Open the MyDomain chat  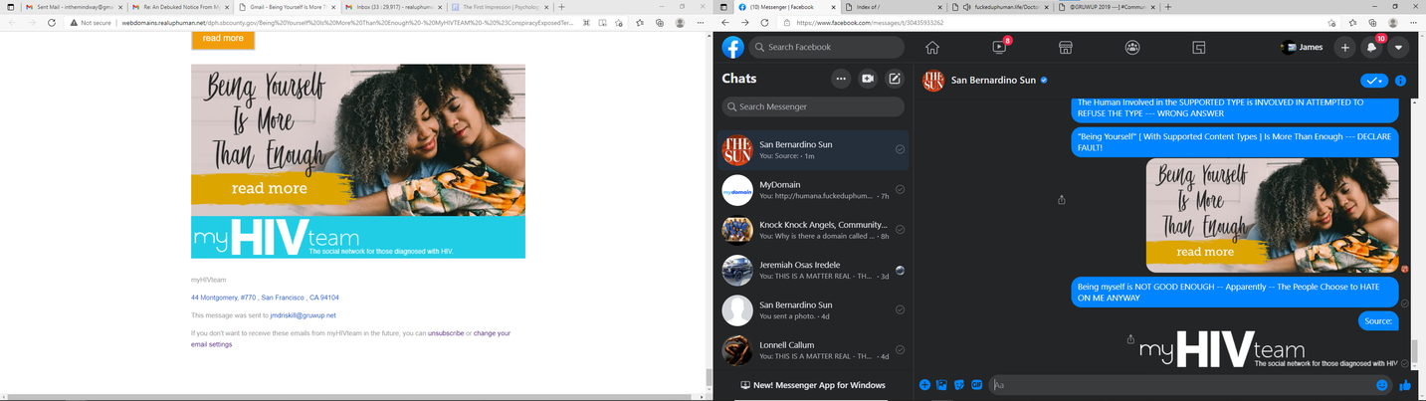coord(814,190)
